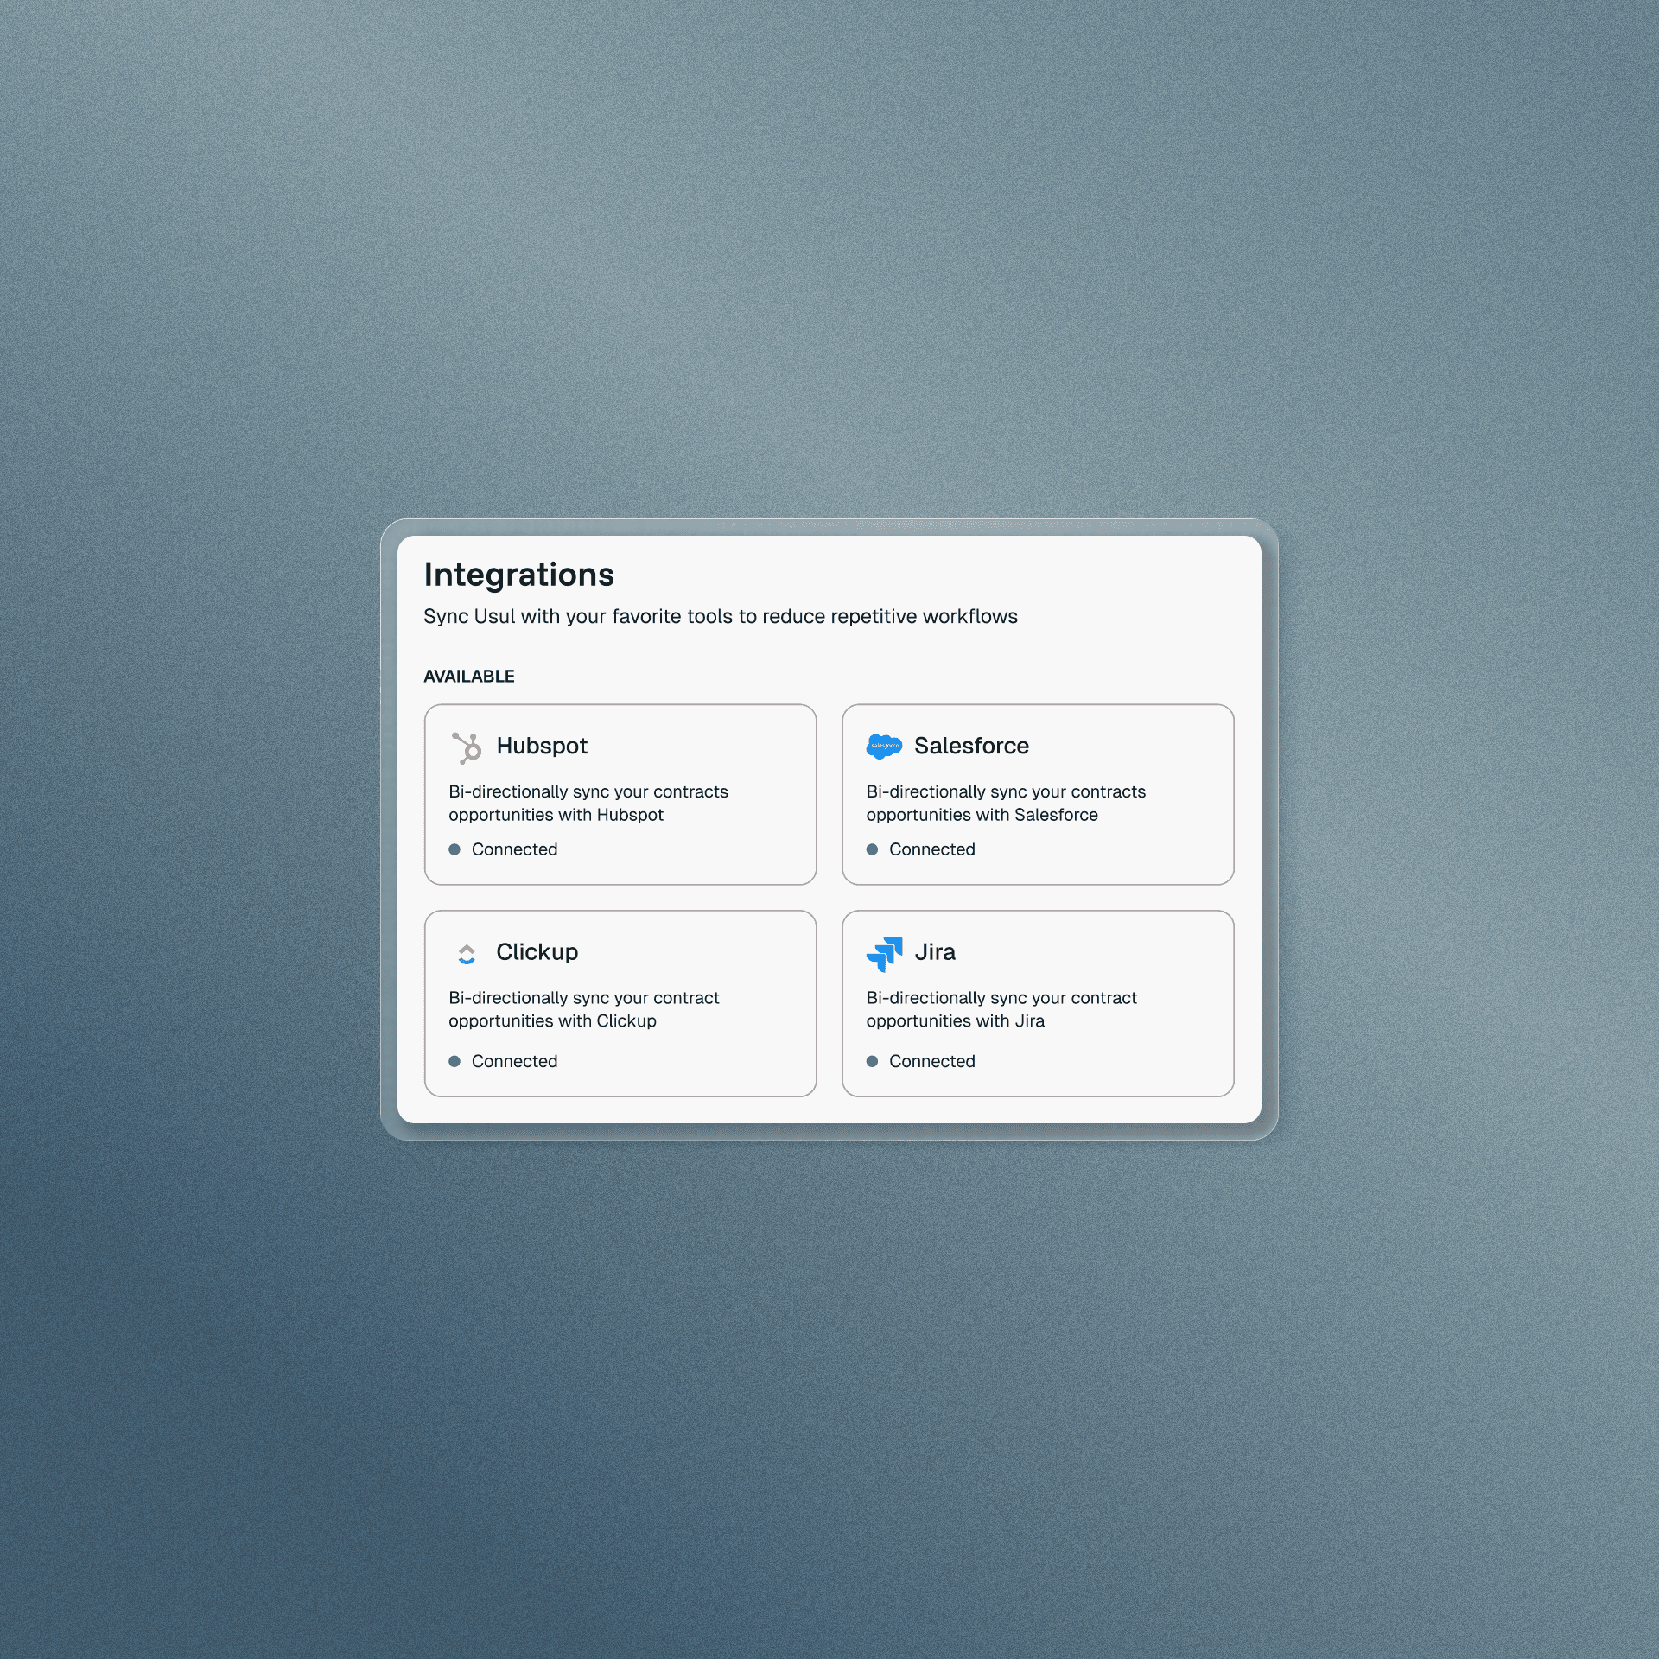This screenshot has height=1659, width=1659.
Task: Open the Jira integration title
Action: [935, 952]
